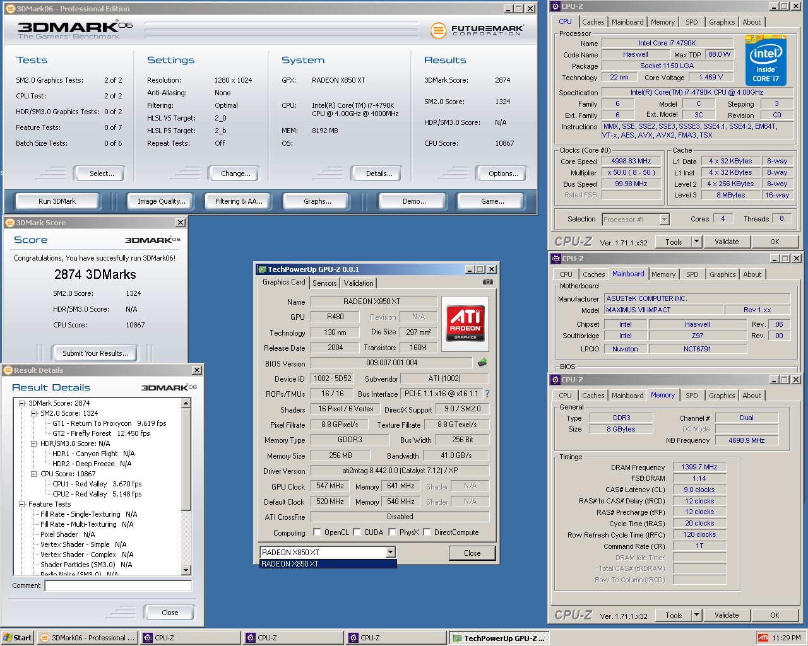The image size is (808, 646).
Task: Select HDR1 - Canyon Flight tree row
Action: tap(93, 454)
